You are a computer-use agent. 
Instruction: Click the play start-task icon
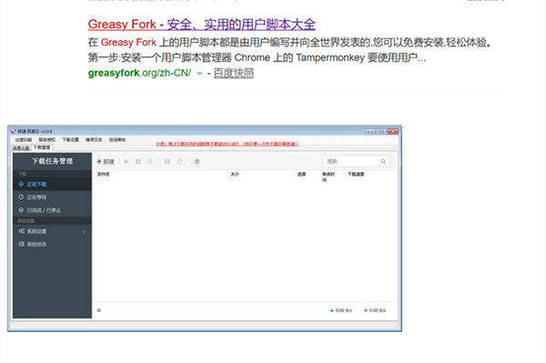[x=126, y=162]
